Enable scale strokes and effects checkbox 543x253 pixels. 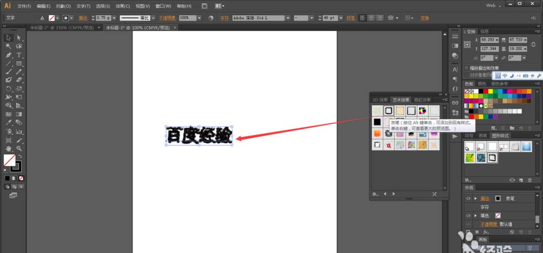tap(467, 68)
